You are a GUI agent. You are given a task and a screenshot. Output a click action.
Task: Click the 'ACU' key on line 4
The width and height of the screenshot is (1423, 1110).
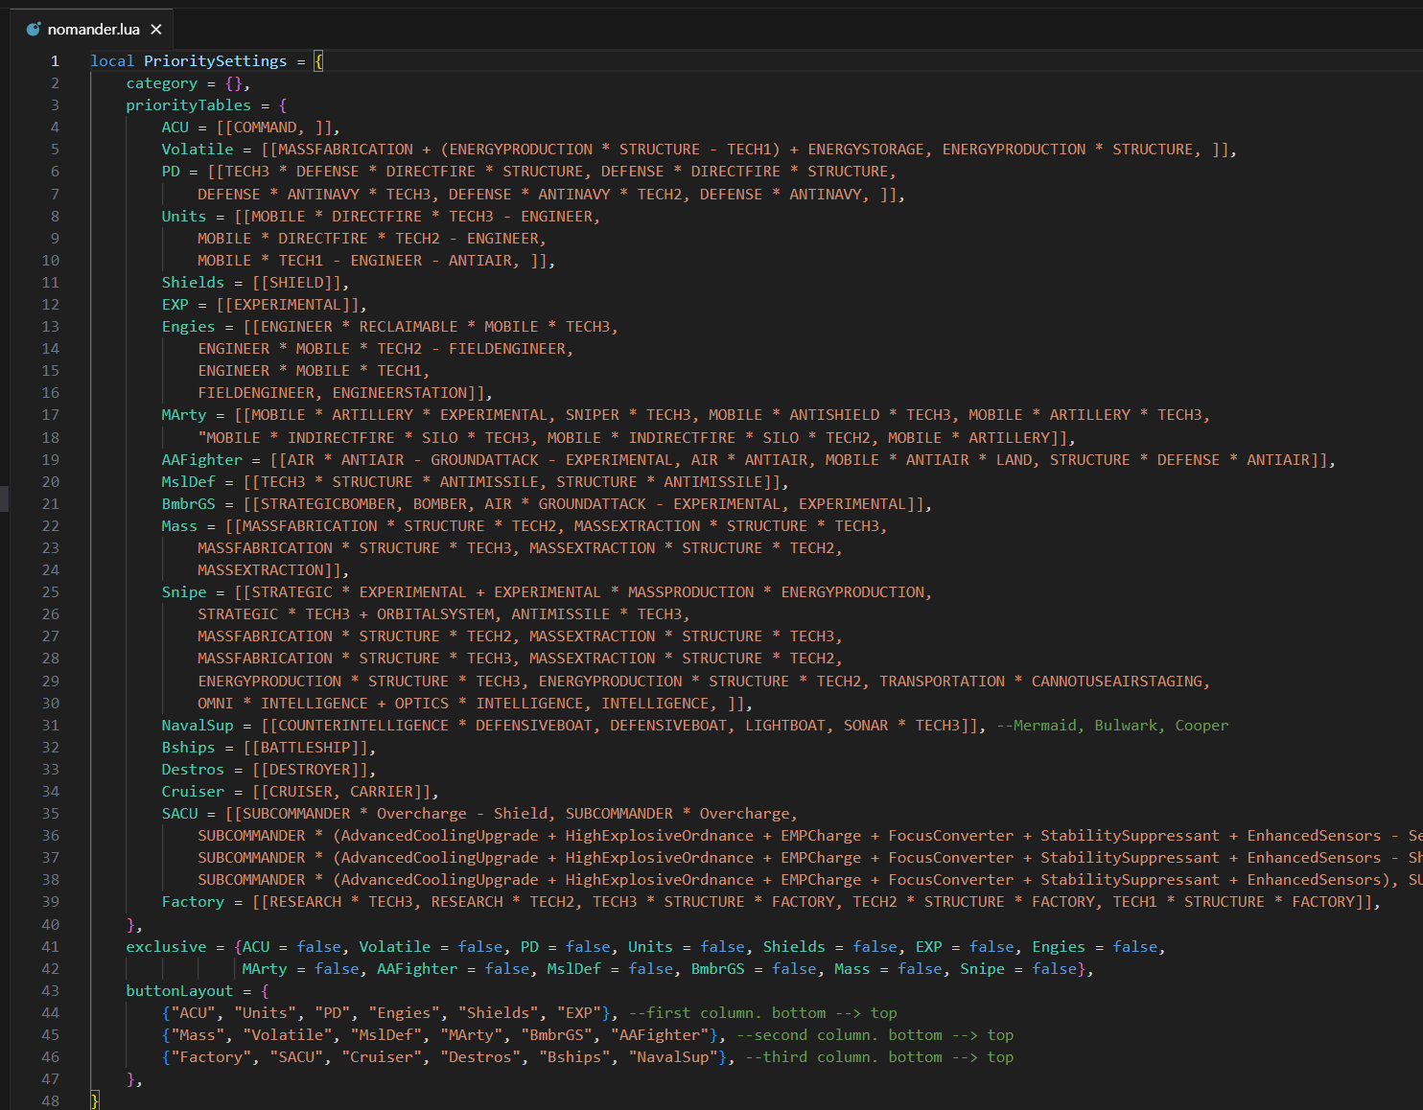(x=175, y=127)
